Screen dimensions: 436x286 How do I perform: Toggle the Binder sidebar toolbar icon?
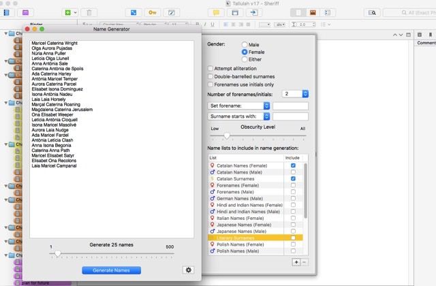(6, 12)
